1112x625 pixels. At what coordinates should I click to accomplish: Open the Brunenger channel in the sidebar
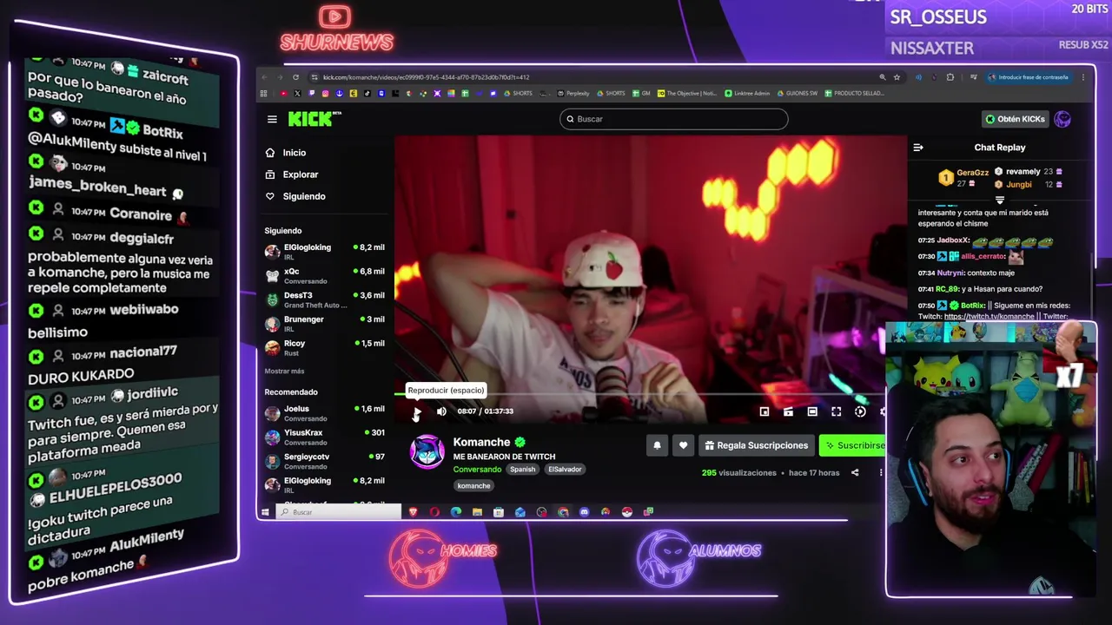[325, 324]
